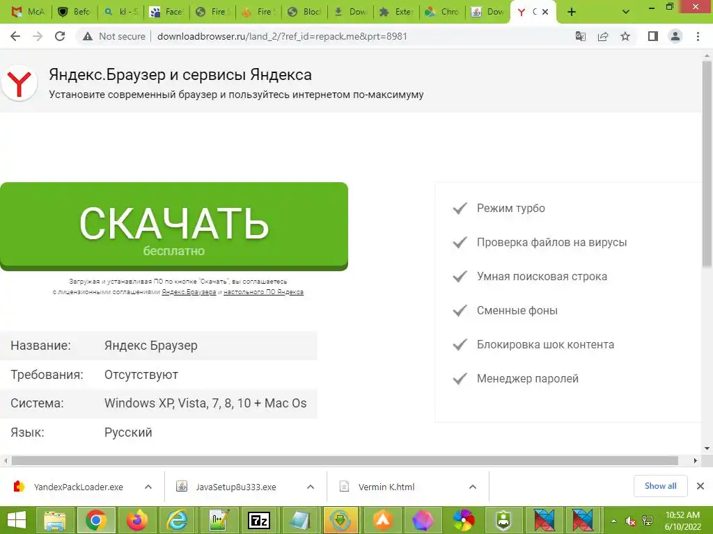Go back to the previous page
713x534 pixels.
[15, 36]
